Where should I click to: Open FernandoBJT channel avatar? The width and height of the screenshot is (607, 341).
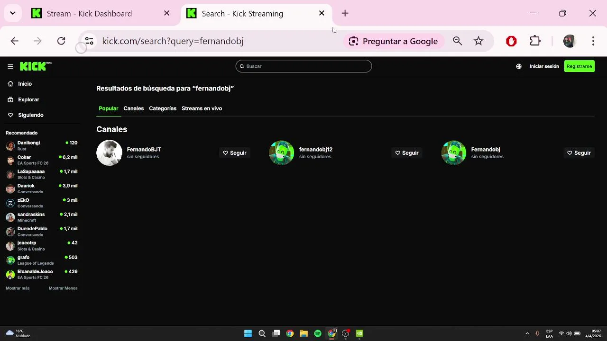pos(109,153)
